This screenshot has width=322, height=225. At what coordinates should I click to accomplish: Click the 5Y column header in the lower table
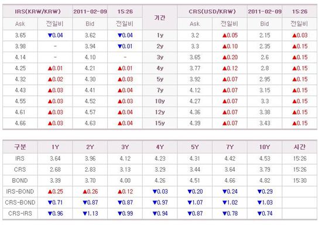pyautogui.click(x=195, y=147)
